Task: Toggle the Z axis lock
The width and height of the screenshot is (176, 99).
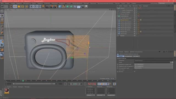Action: click(39, 7)
